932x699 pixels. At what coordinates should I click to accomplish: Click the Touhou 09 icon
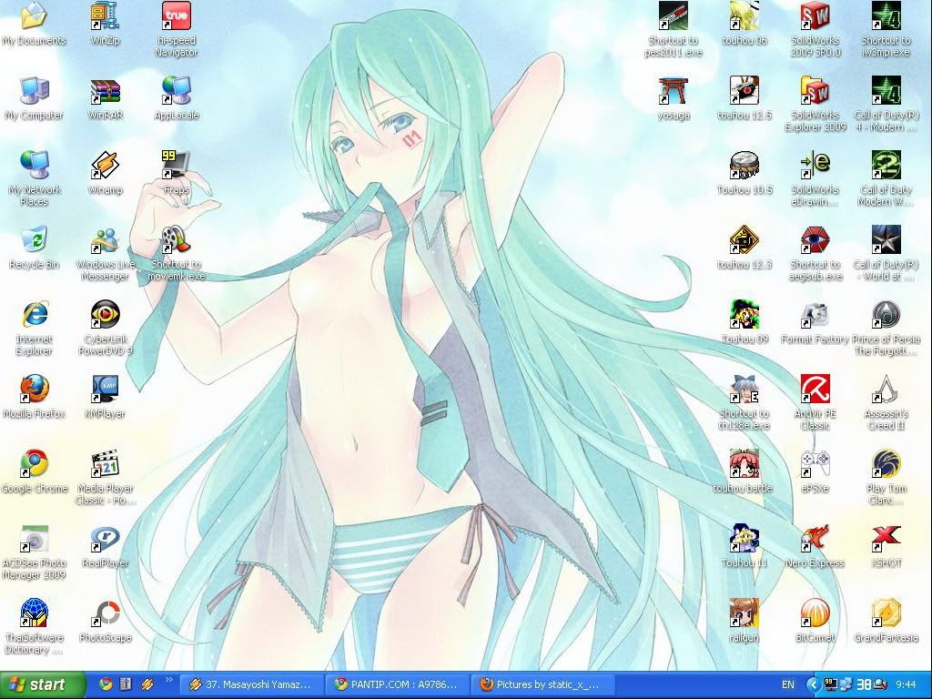[745, 314]
